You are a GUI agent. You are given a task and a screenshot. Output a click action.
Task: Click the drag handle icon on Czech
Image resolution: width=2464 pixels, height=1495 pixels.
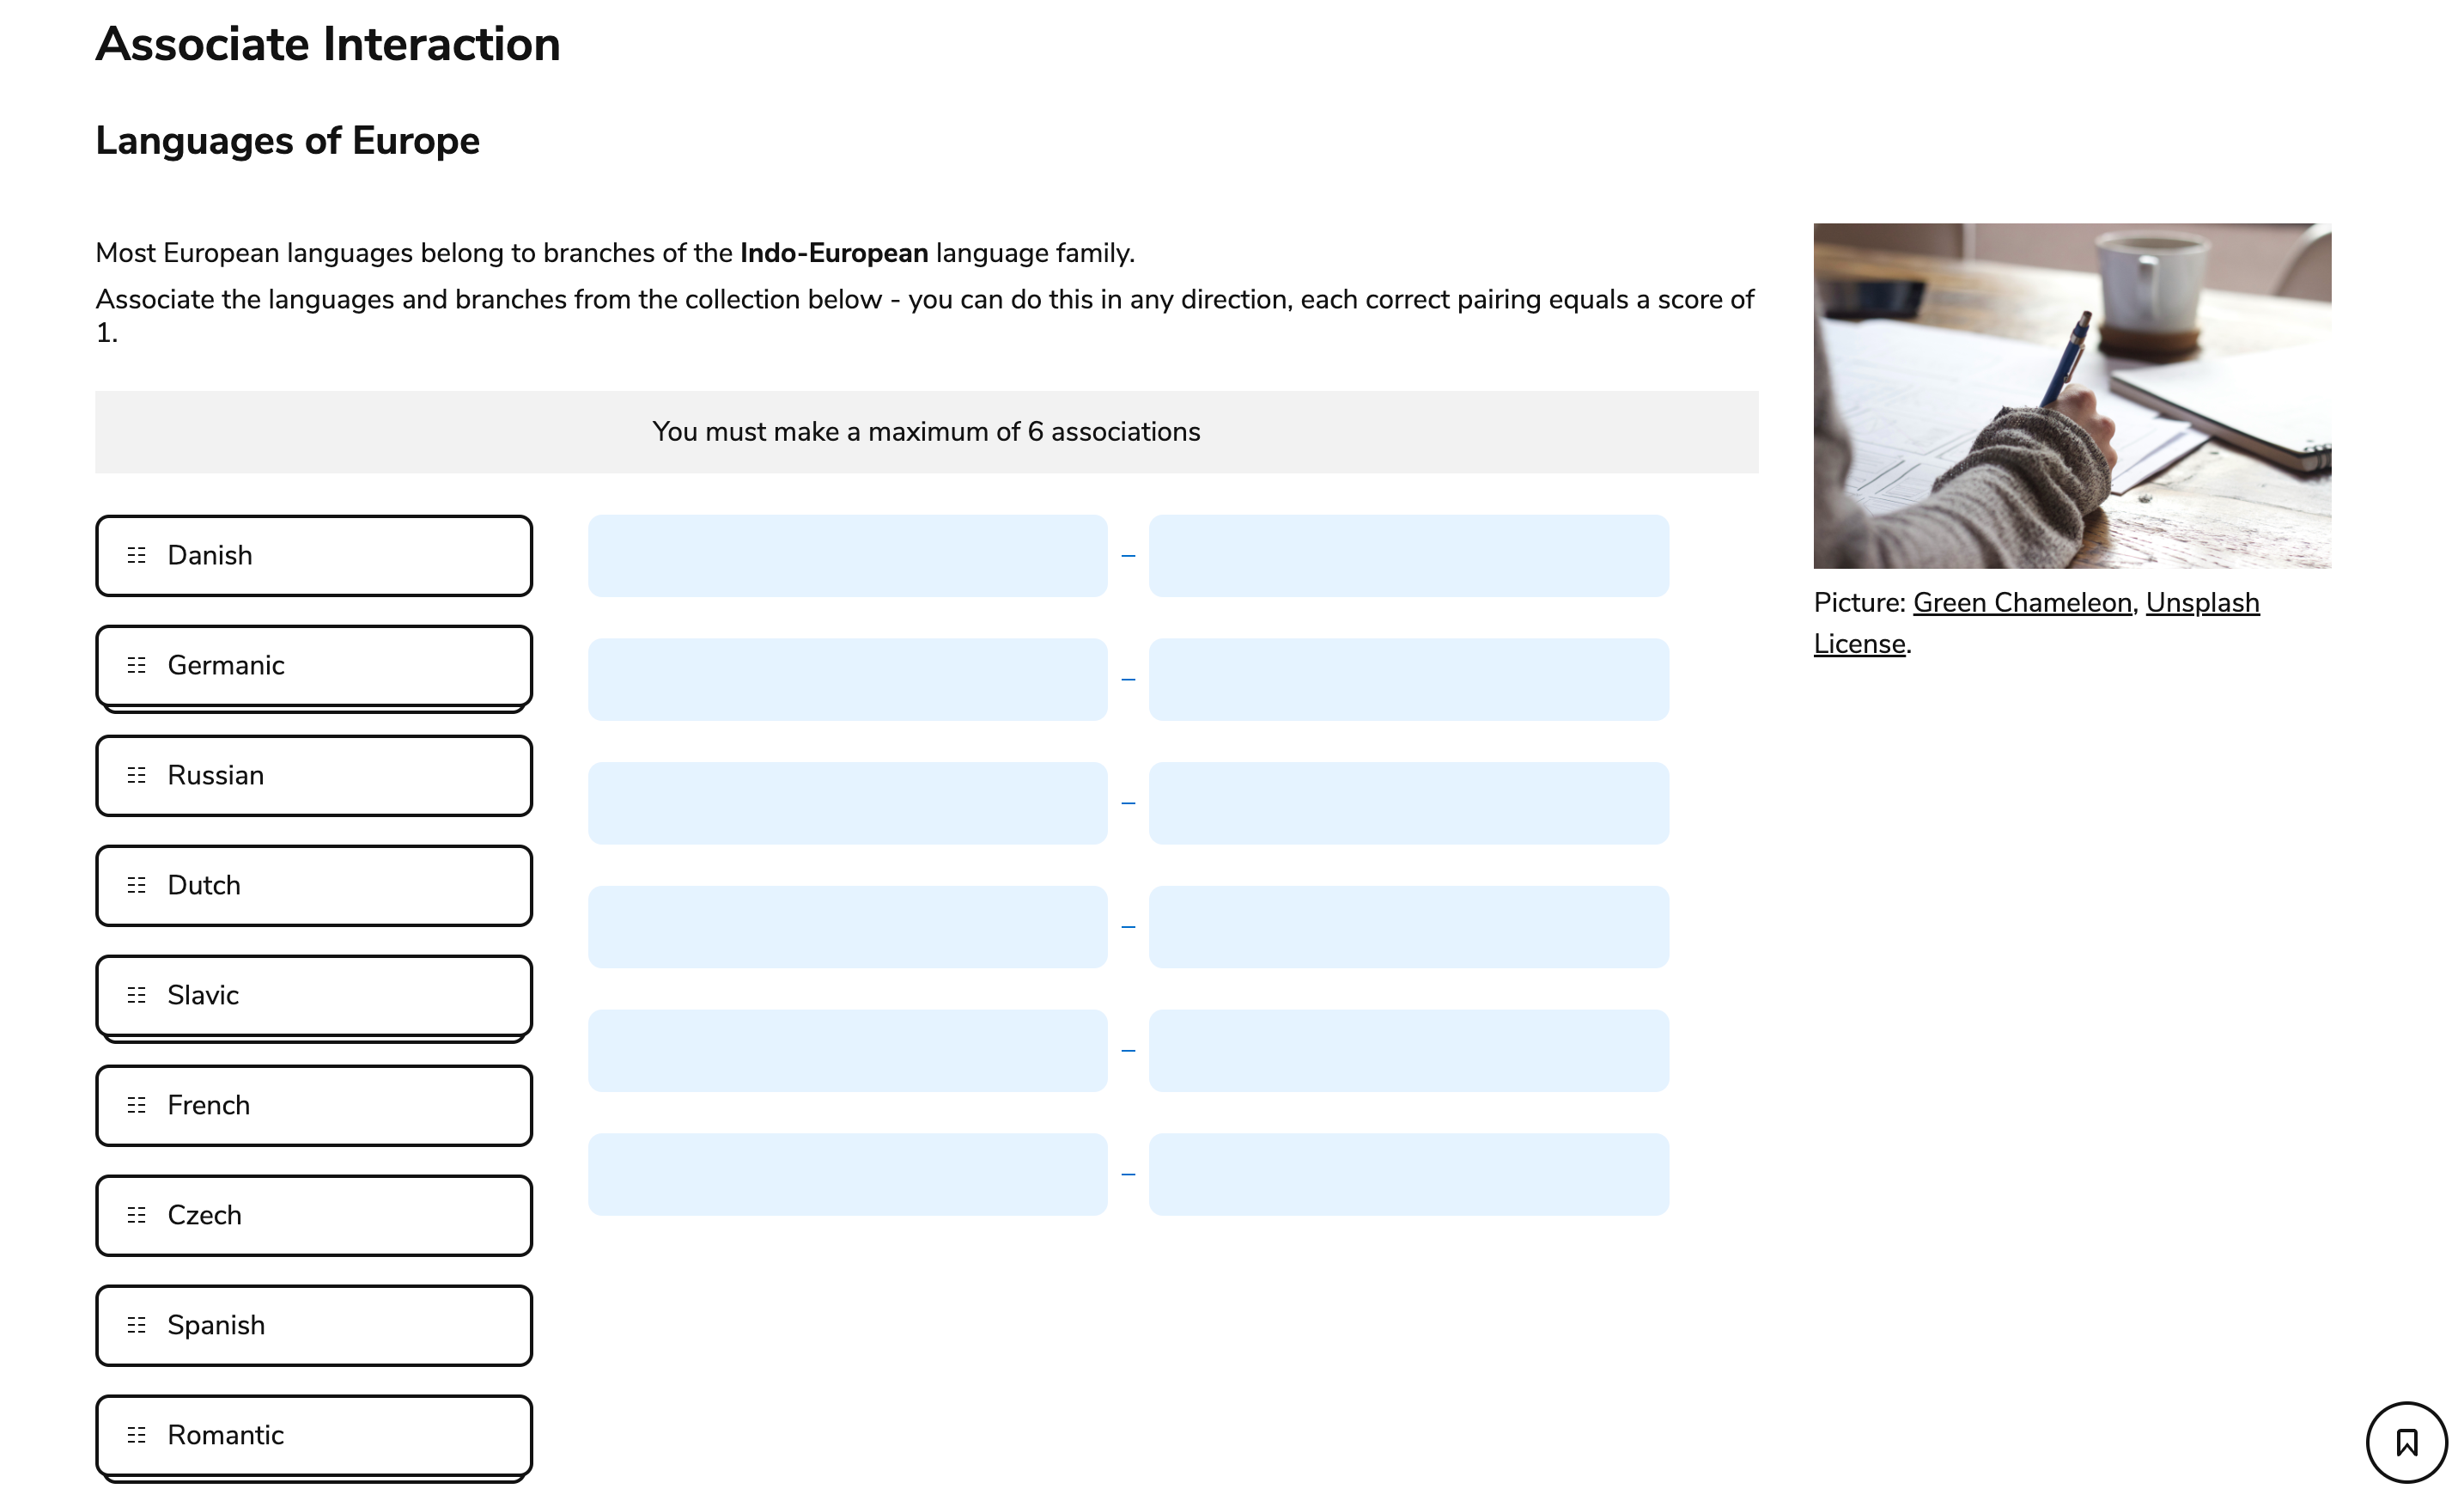point(139,1215)
